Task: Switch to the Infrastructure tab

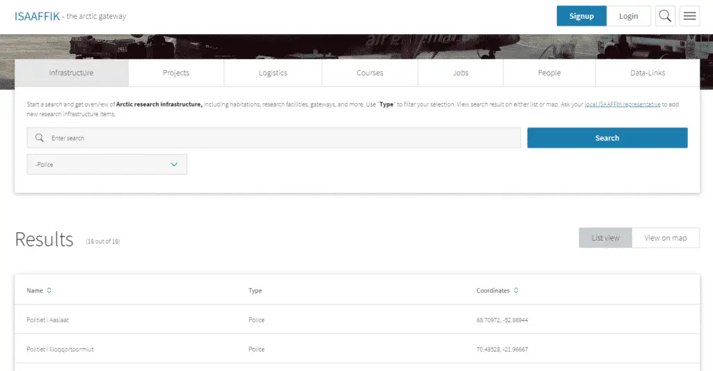Action: 72,73
